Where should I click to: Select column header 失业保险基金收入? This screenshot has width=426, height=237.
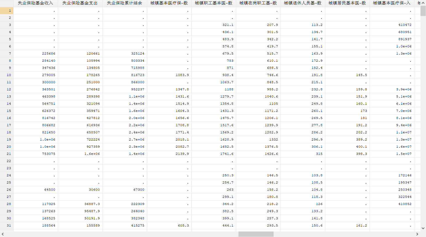[36, 3]
